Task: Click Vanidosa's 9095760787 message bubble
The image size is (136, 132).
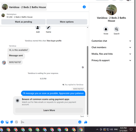Action: pyautogui.click(x=15, y=62)
